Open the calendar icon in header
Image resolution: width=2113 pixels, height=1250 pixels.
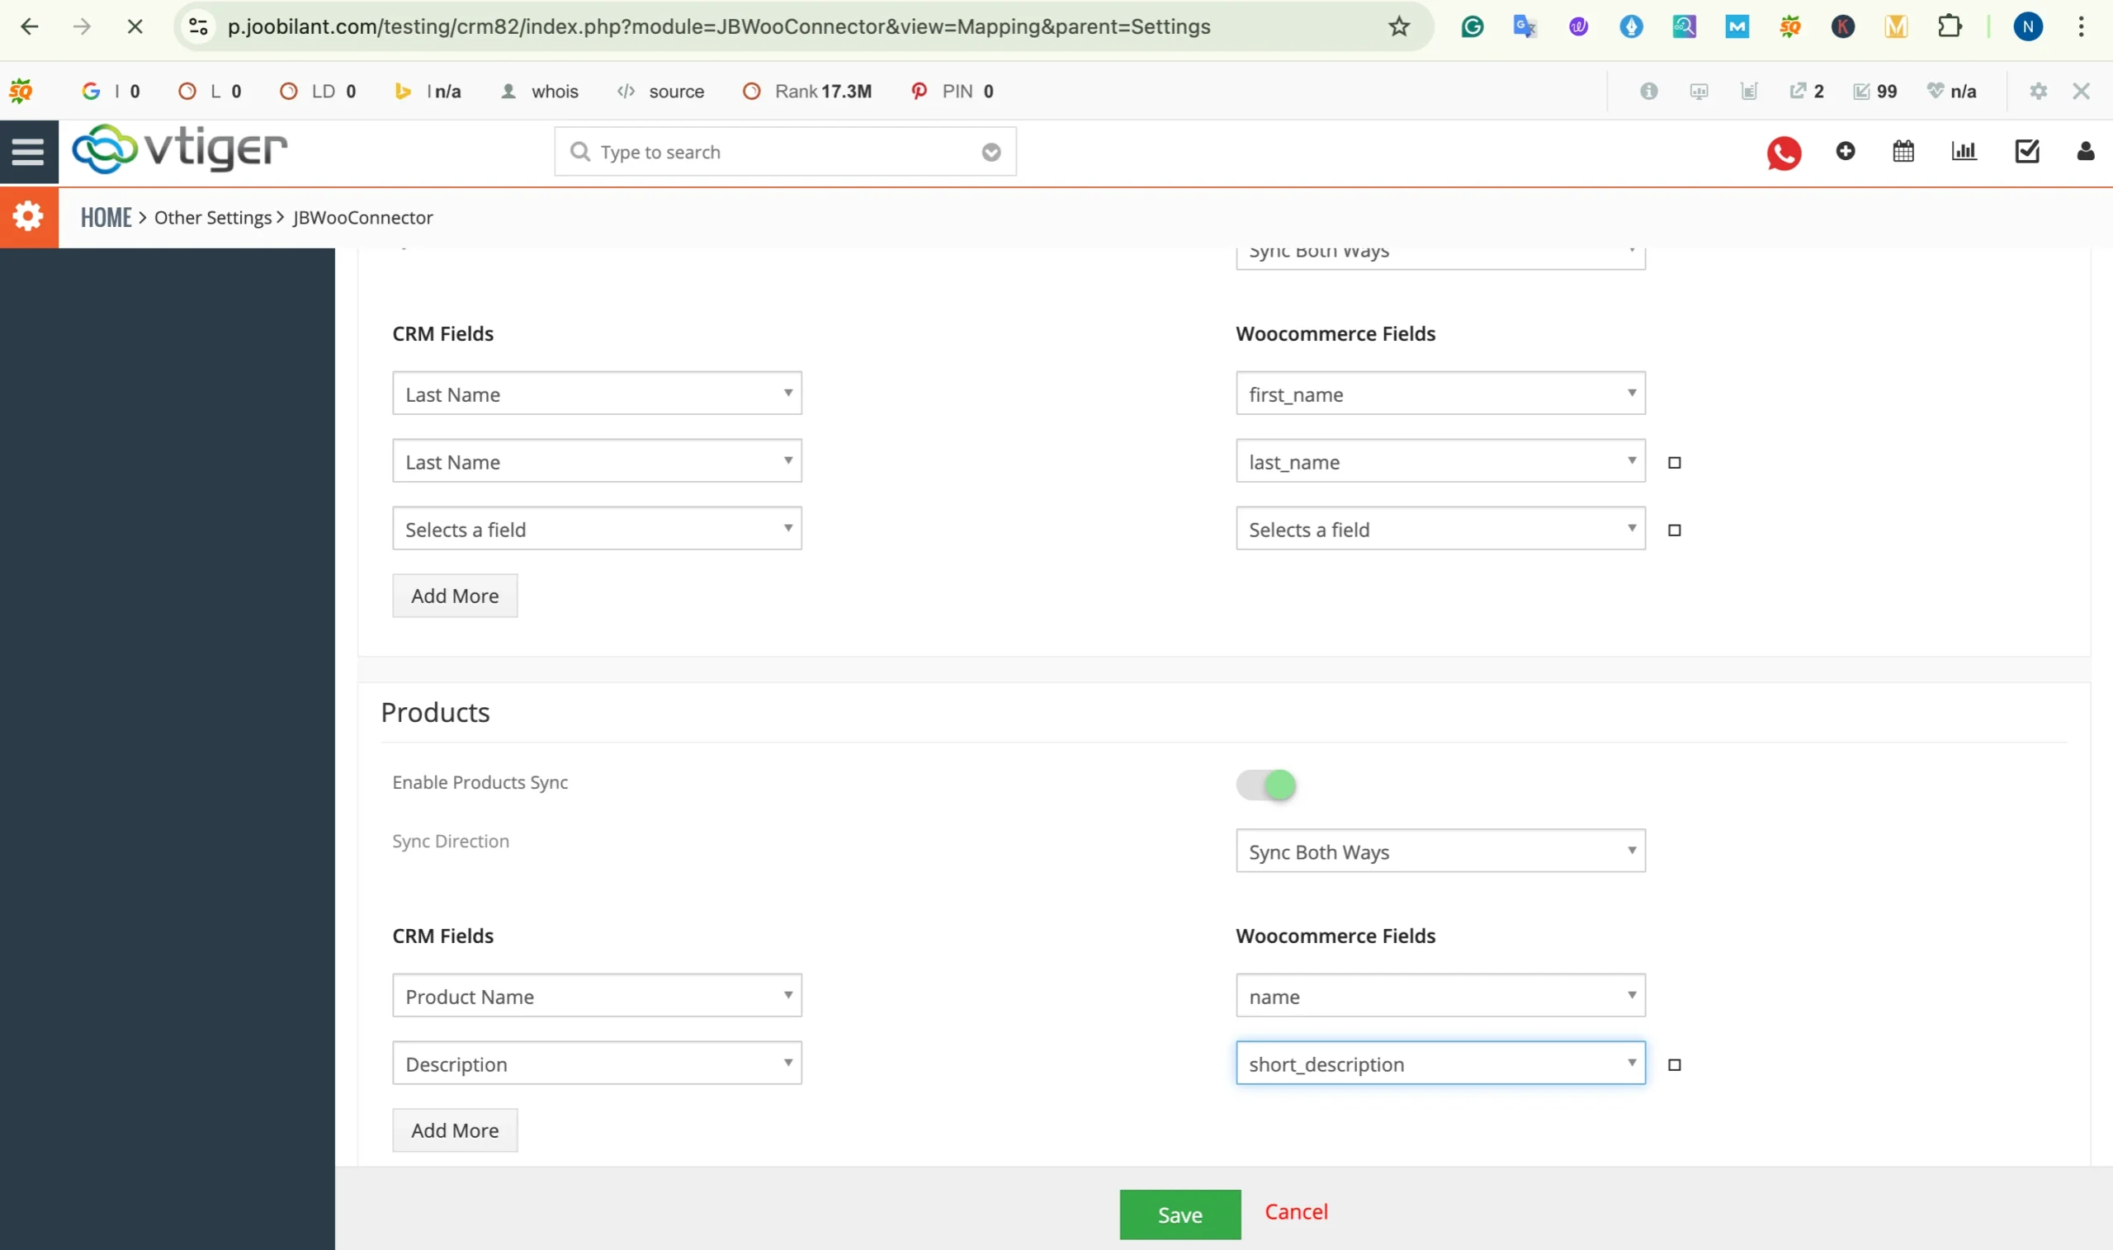[x=1903, y=151]
